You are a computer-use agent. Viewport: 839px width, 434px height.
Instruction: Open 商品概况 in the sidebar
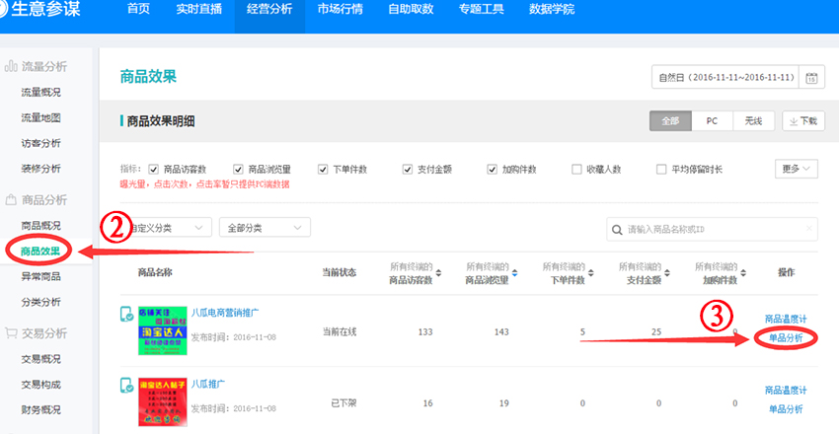pos(41,226)
